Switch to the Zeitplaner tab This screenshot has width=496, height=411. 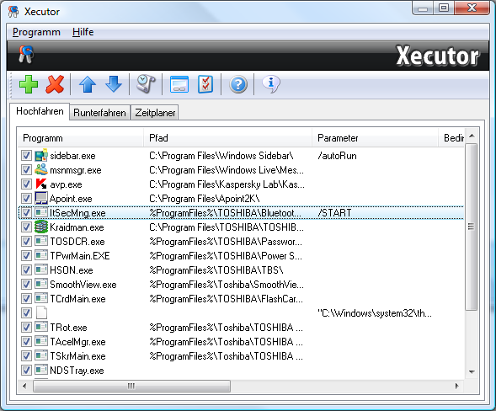point(155,113)
